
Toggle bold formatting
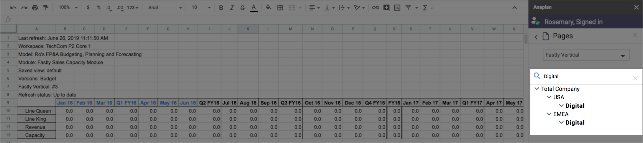(221, 8)
